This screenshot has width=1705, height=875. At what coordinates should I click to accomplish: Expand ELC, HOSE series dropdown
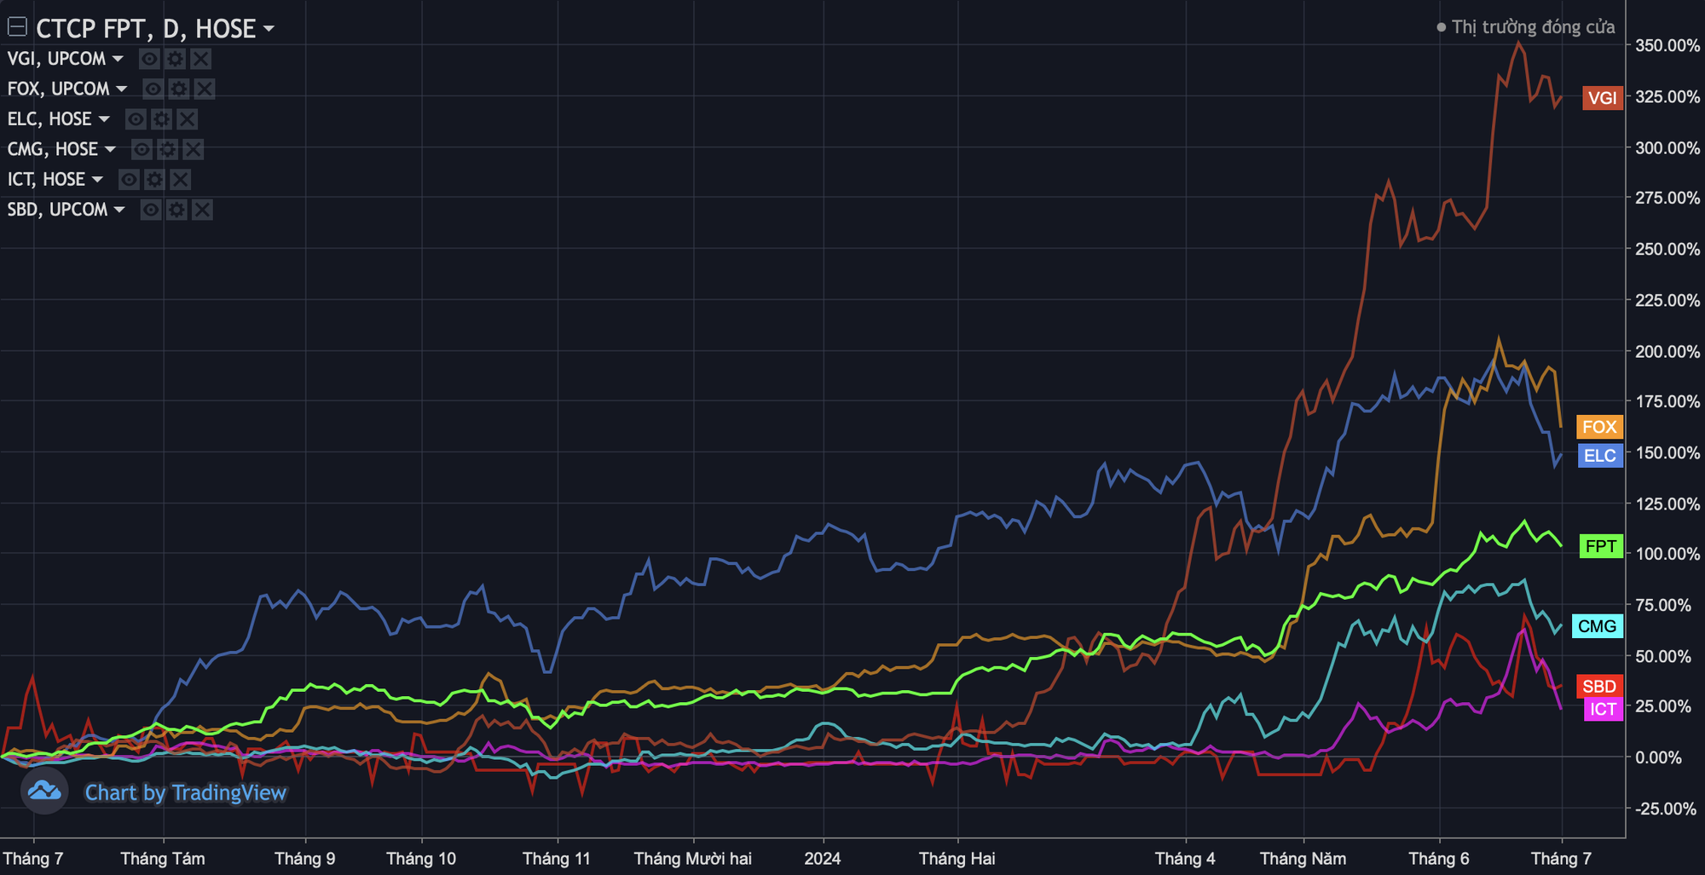(104, 119)
